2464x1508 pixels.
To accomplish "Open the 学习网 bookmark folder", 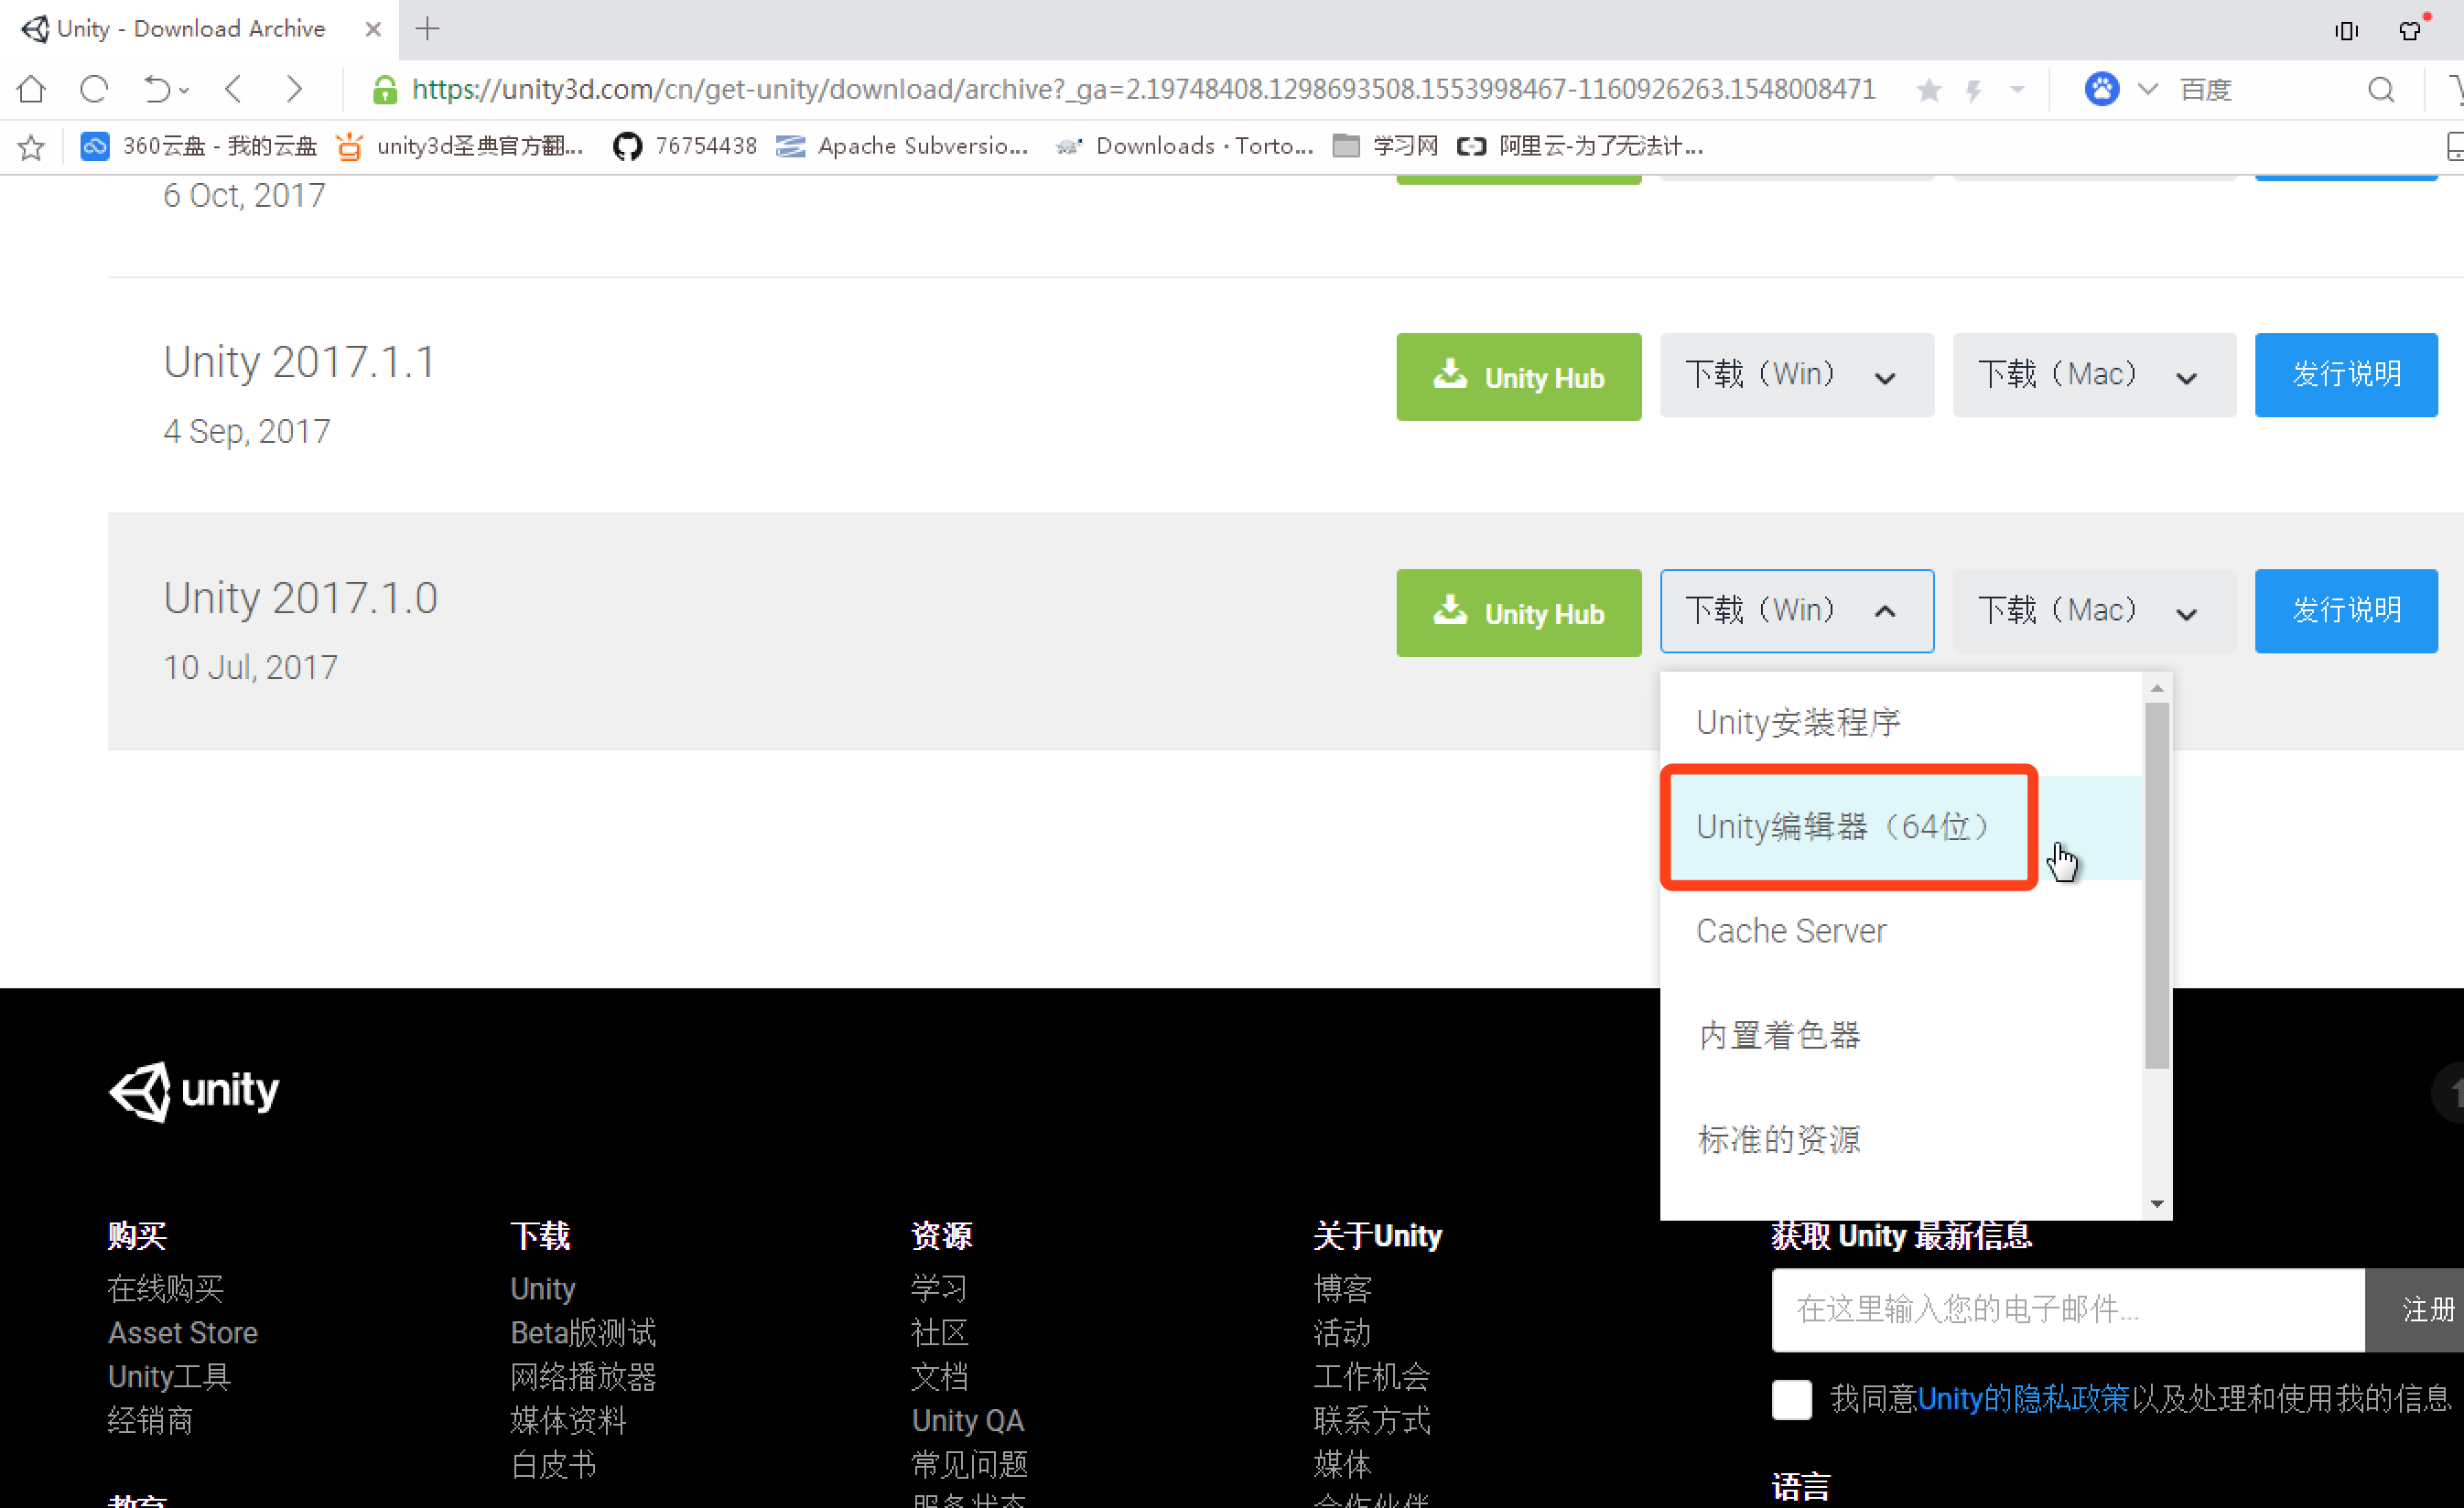I will click(x=1386, y=147).
